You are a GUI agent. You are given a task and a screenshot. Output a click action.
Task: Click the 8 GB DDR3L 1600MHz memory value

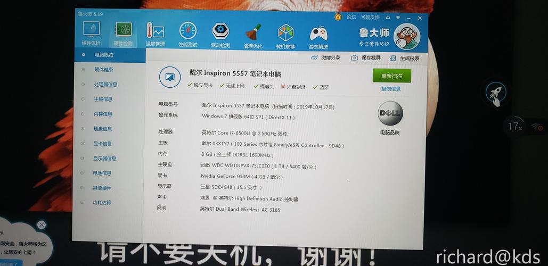[x=238, y=155]
